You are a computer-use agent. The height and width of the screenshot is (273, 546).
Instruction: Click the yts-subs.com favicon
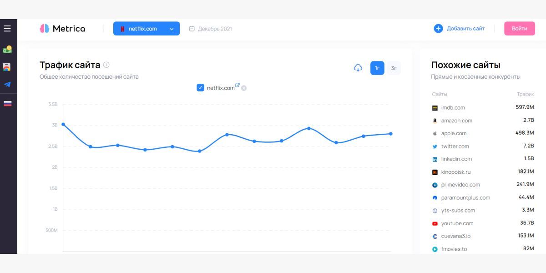435,211
